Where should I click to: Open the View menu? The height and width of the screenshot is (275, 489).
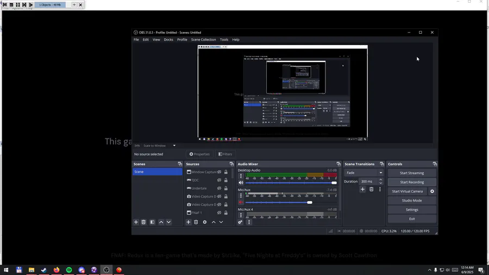[156, 40]
